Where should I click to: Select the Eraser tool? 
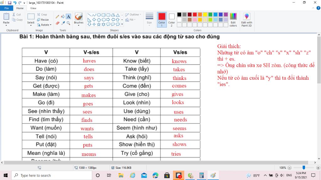(x=58, y=23)
